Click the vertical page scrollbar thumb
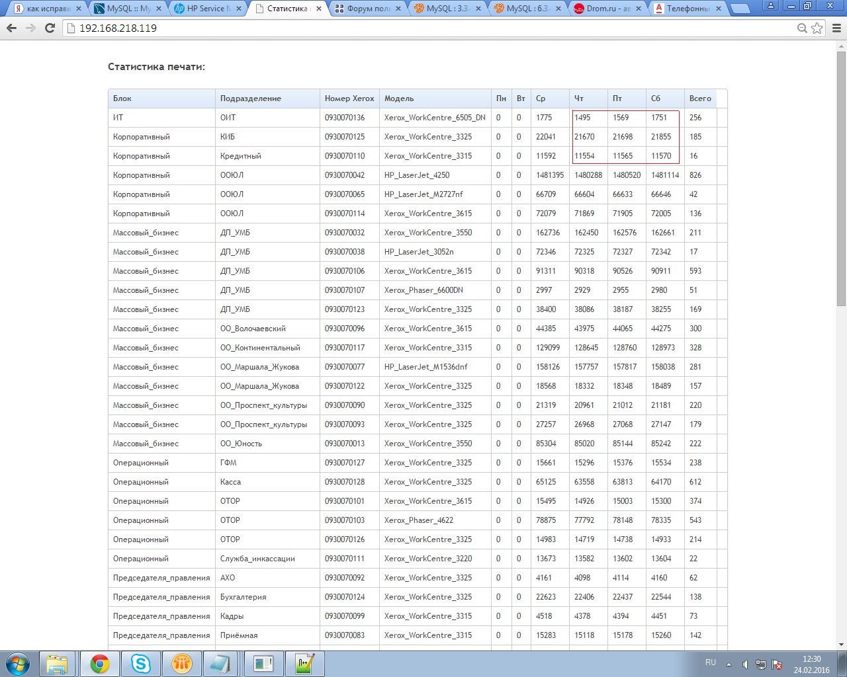This screenshot has width=847, height=677. pyautogui.click(x=841, y=179)
